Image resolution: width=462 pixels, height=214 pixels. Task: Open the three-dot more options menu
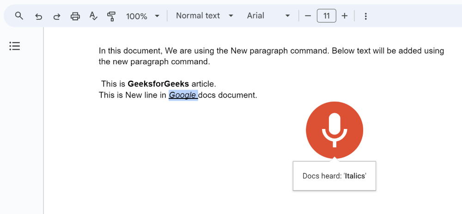(x=365, y=16)
